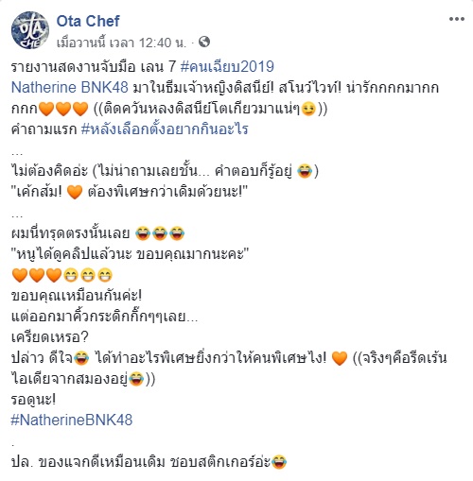
Task: Click the text line รอดูนะ!
Action: point(33,400)
